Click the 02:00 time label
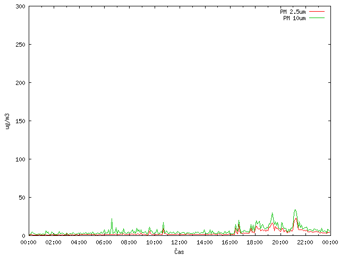 coord(53,242)
